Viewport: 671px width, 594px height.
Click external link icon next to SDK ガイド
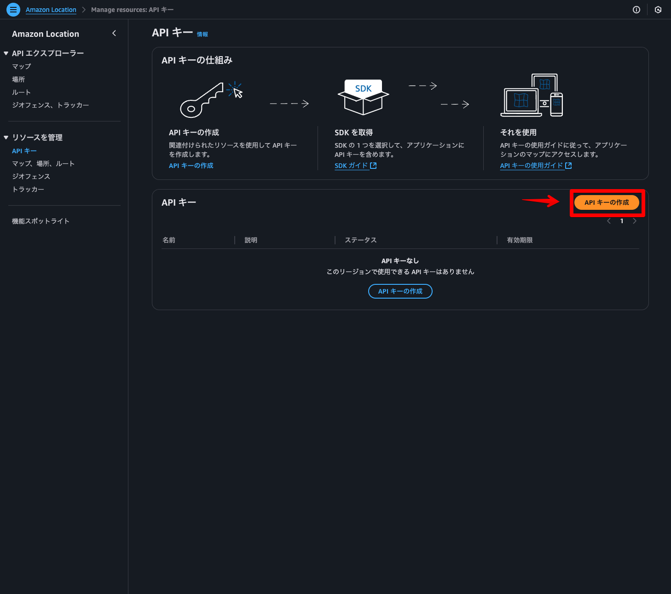(x=373, y=166)
